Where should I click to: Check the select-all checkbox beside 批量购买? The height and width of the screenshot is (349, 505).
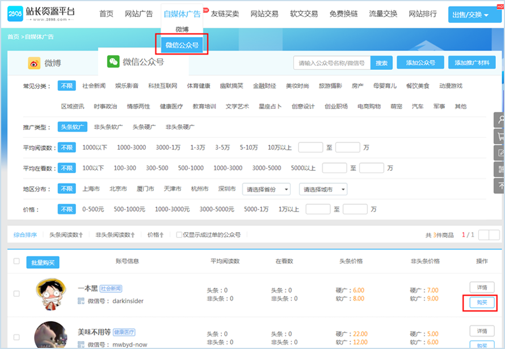click(x=16, y=262)
